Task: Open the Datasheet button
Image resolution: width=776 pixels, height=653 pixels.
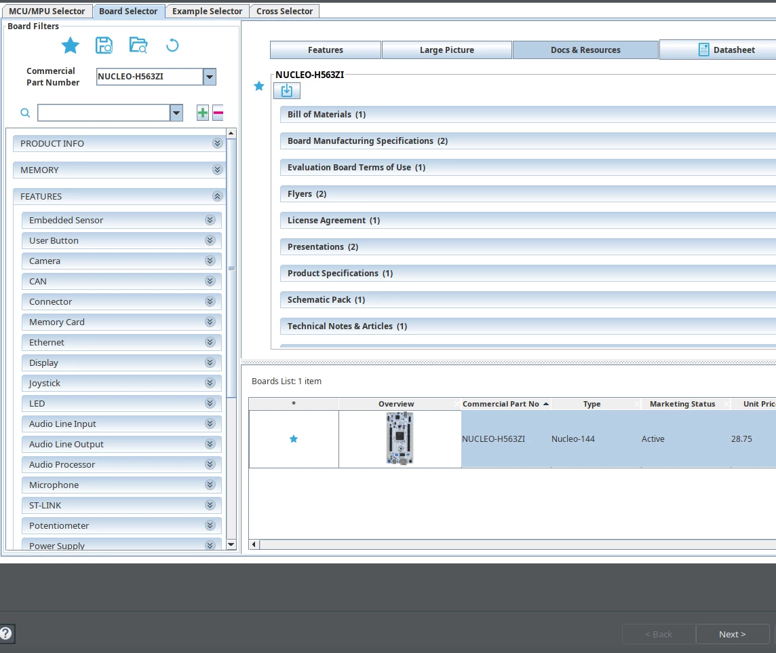Action: click(x=726, y=50)
